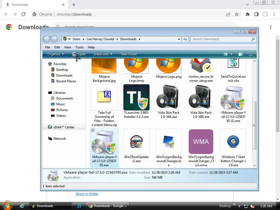Select VMware-player-full (1).exe icon

(233, 98)
